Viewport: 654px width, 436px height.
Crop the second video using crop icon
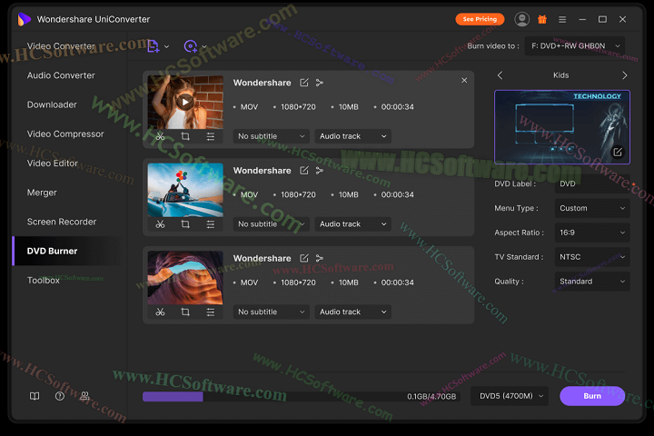[185, 224]
